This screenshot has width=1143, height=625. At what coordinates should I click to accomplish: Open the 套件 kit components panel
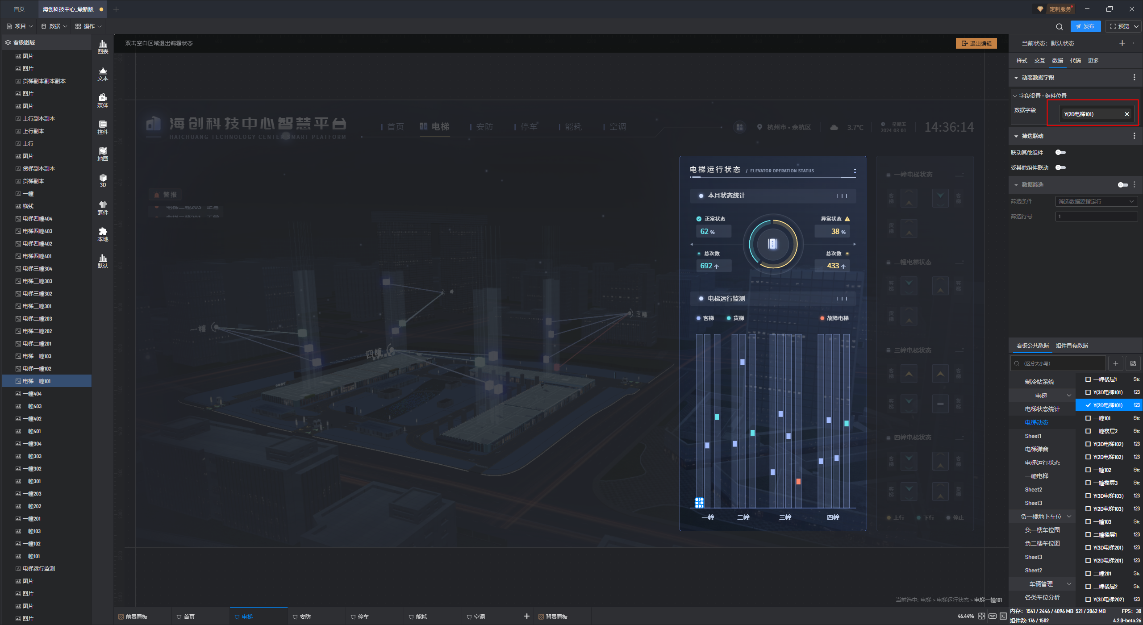pos(103,207)
